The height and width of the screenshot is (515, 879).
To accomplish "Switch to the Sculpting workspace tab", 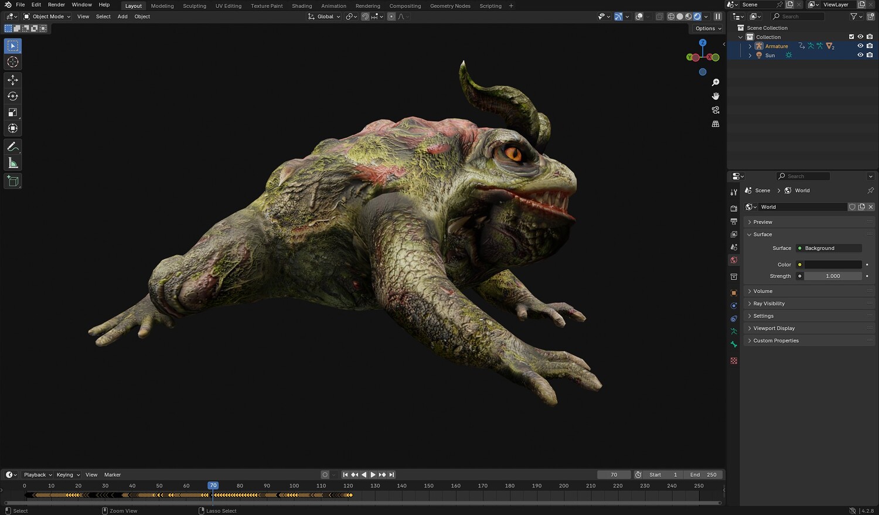I will 194,6.
